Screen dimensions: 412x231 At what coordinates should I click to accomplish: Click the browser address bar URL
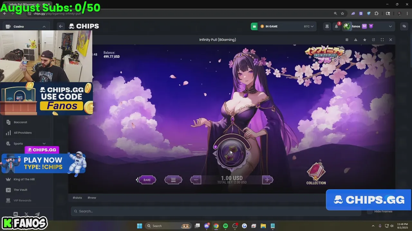[57, 13]
